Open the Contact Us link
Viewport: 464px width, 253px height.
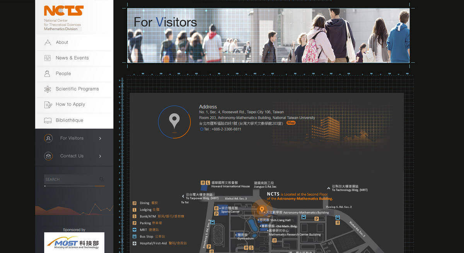point(72,156)
